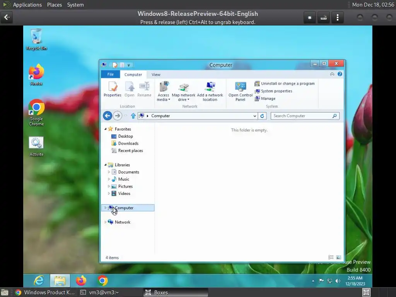This screenshot has height=297, width=396.
Task: Select Downloads under Favorites
Action: point(125,143)
